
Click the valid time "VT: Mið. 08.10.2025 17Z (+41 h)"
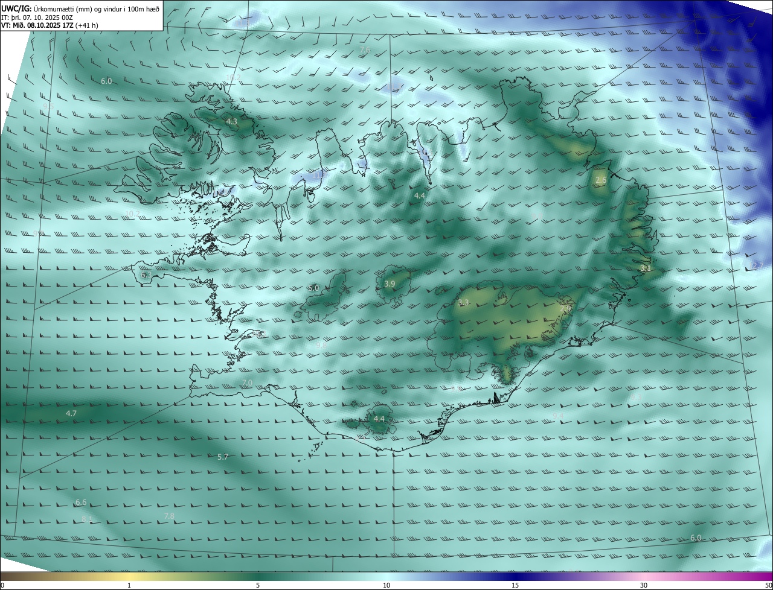pyautogui.click(x=50, y=25)
